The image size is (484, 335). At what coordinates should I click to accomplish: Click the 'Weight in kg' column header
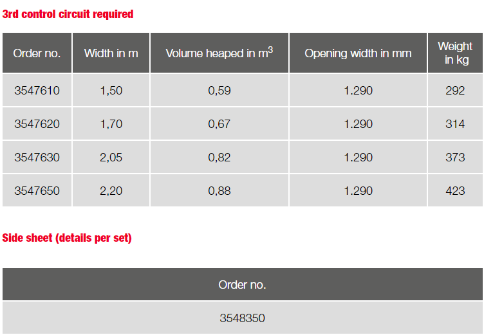[455, 53]
